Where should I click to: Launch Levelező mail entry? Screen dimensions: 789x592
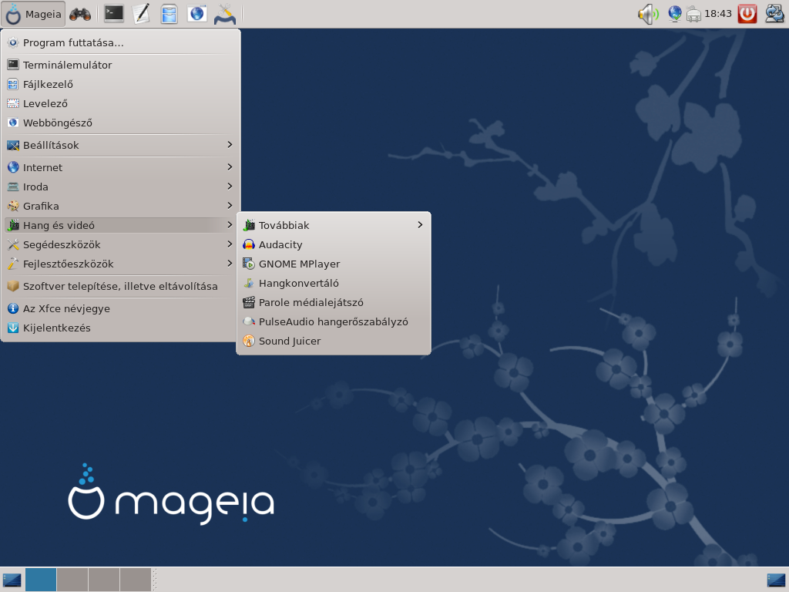click(x=120, y=104)
